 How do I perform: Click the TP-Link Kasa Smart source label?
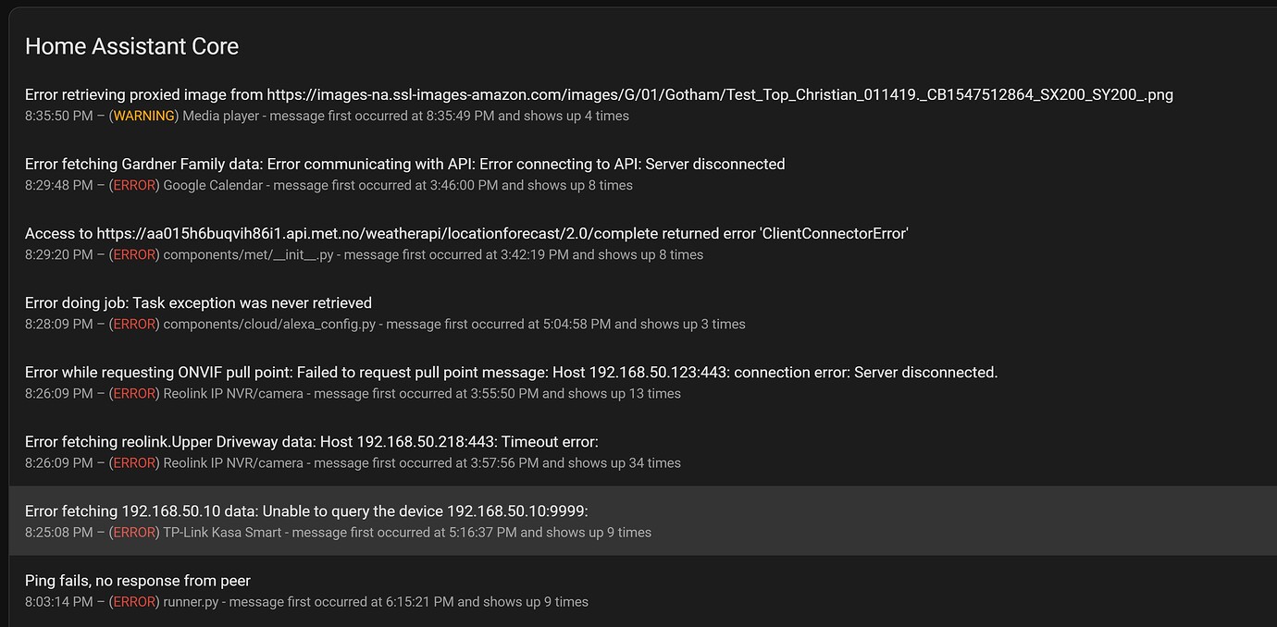pyautogui.click(x=219, y=532)
